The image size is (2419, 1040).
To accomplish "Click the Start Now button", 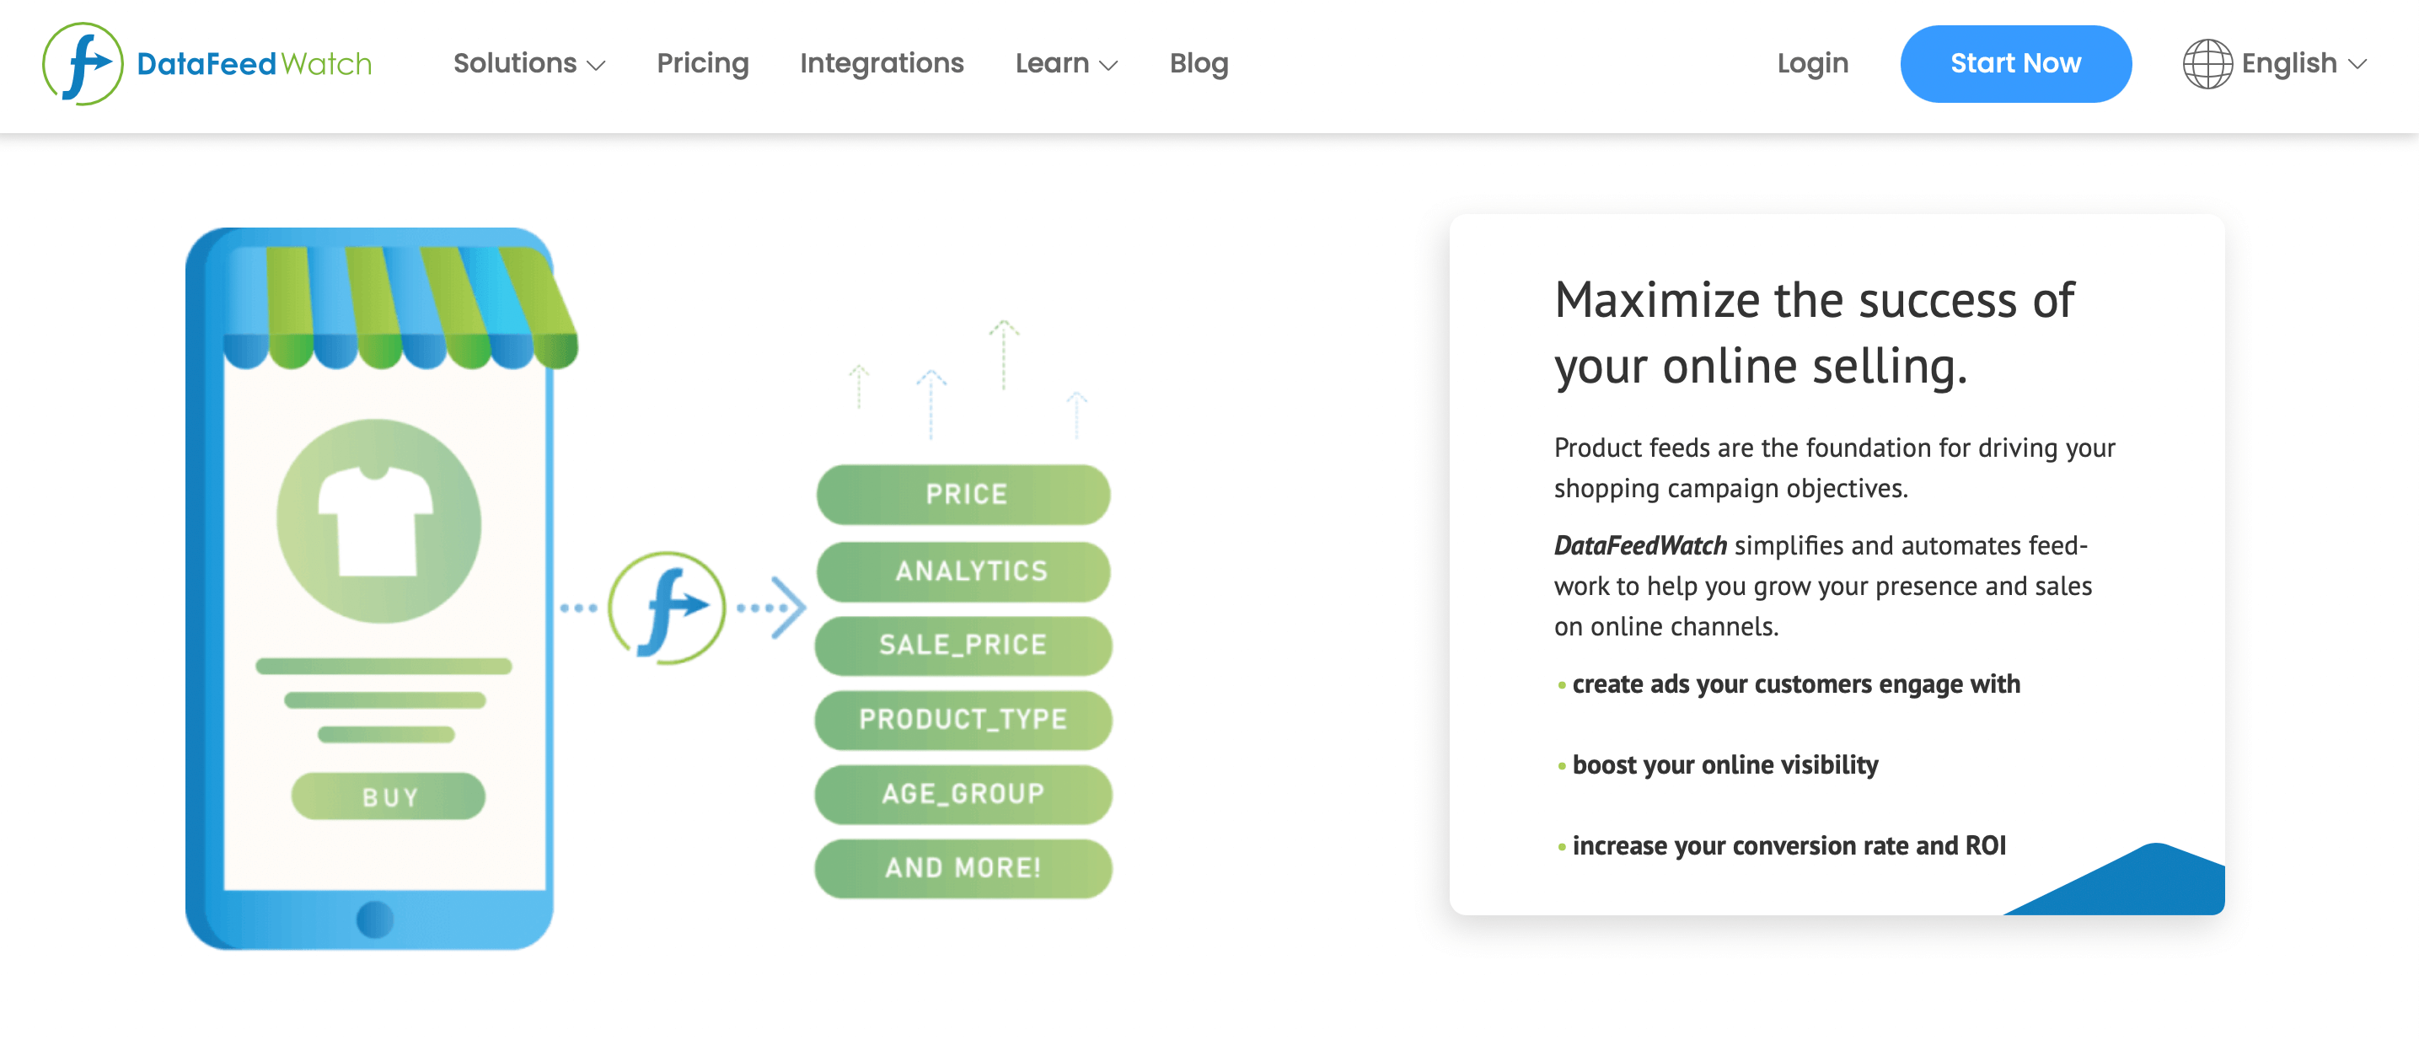I will tap(2015, 63).
